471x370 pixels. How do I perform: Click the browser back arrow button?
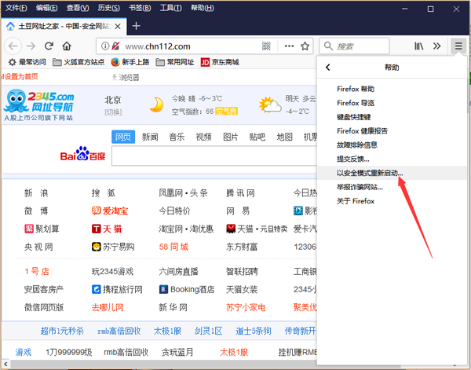13,46
